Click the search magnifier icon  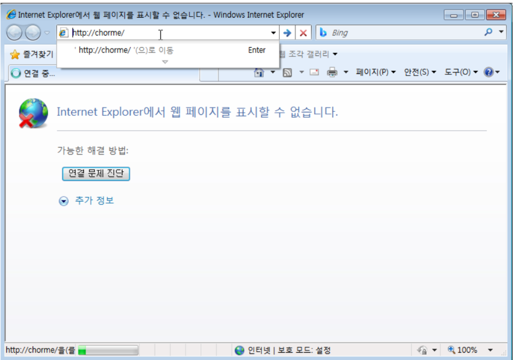pyautogui.click(x=488, y=32)
